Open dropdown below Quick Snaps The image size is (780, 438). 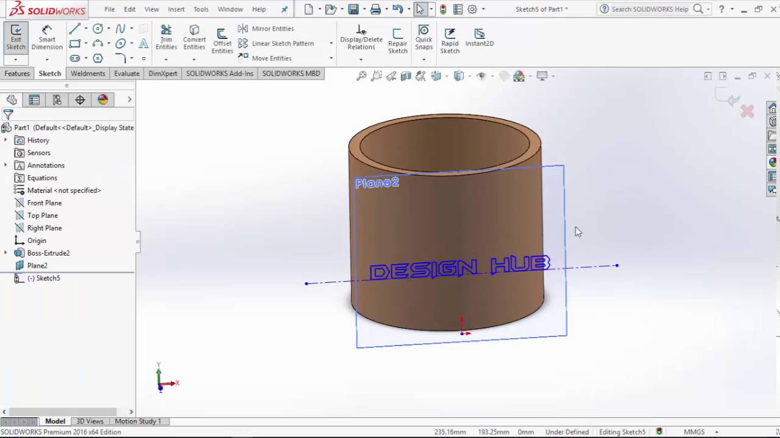(x=424, y=59)
